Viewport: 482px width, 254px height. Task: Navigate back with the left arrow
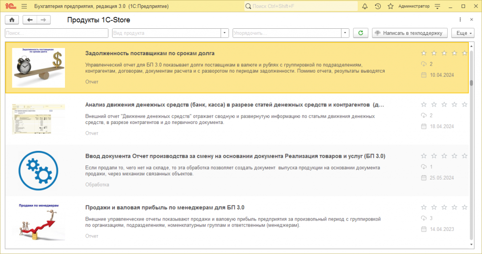click(x=30, y=20)
